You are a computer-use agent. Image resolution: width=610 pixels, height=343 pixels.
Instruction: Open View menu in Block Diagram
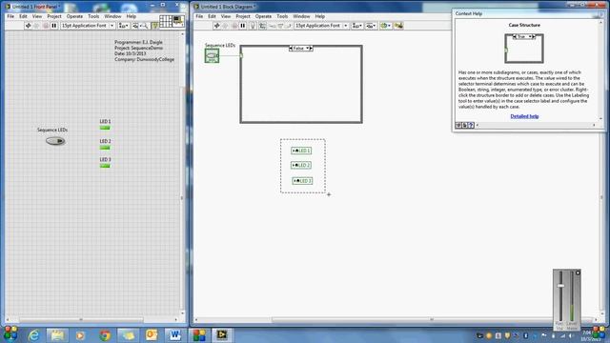click(226, 16)
